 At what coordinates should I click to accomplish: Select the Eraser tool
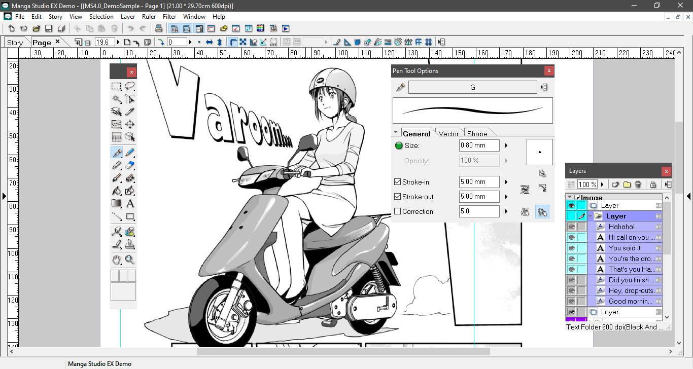[130, 165]
